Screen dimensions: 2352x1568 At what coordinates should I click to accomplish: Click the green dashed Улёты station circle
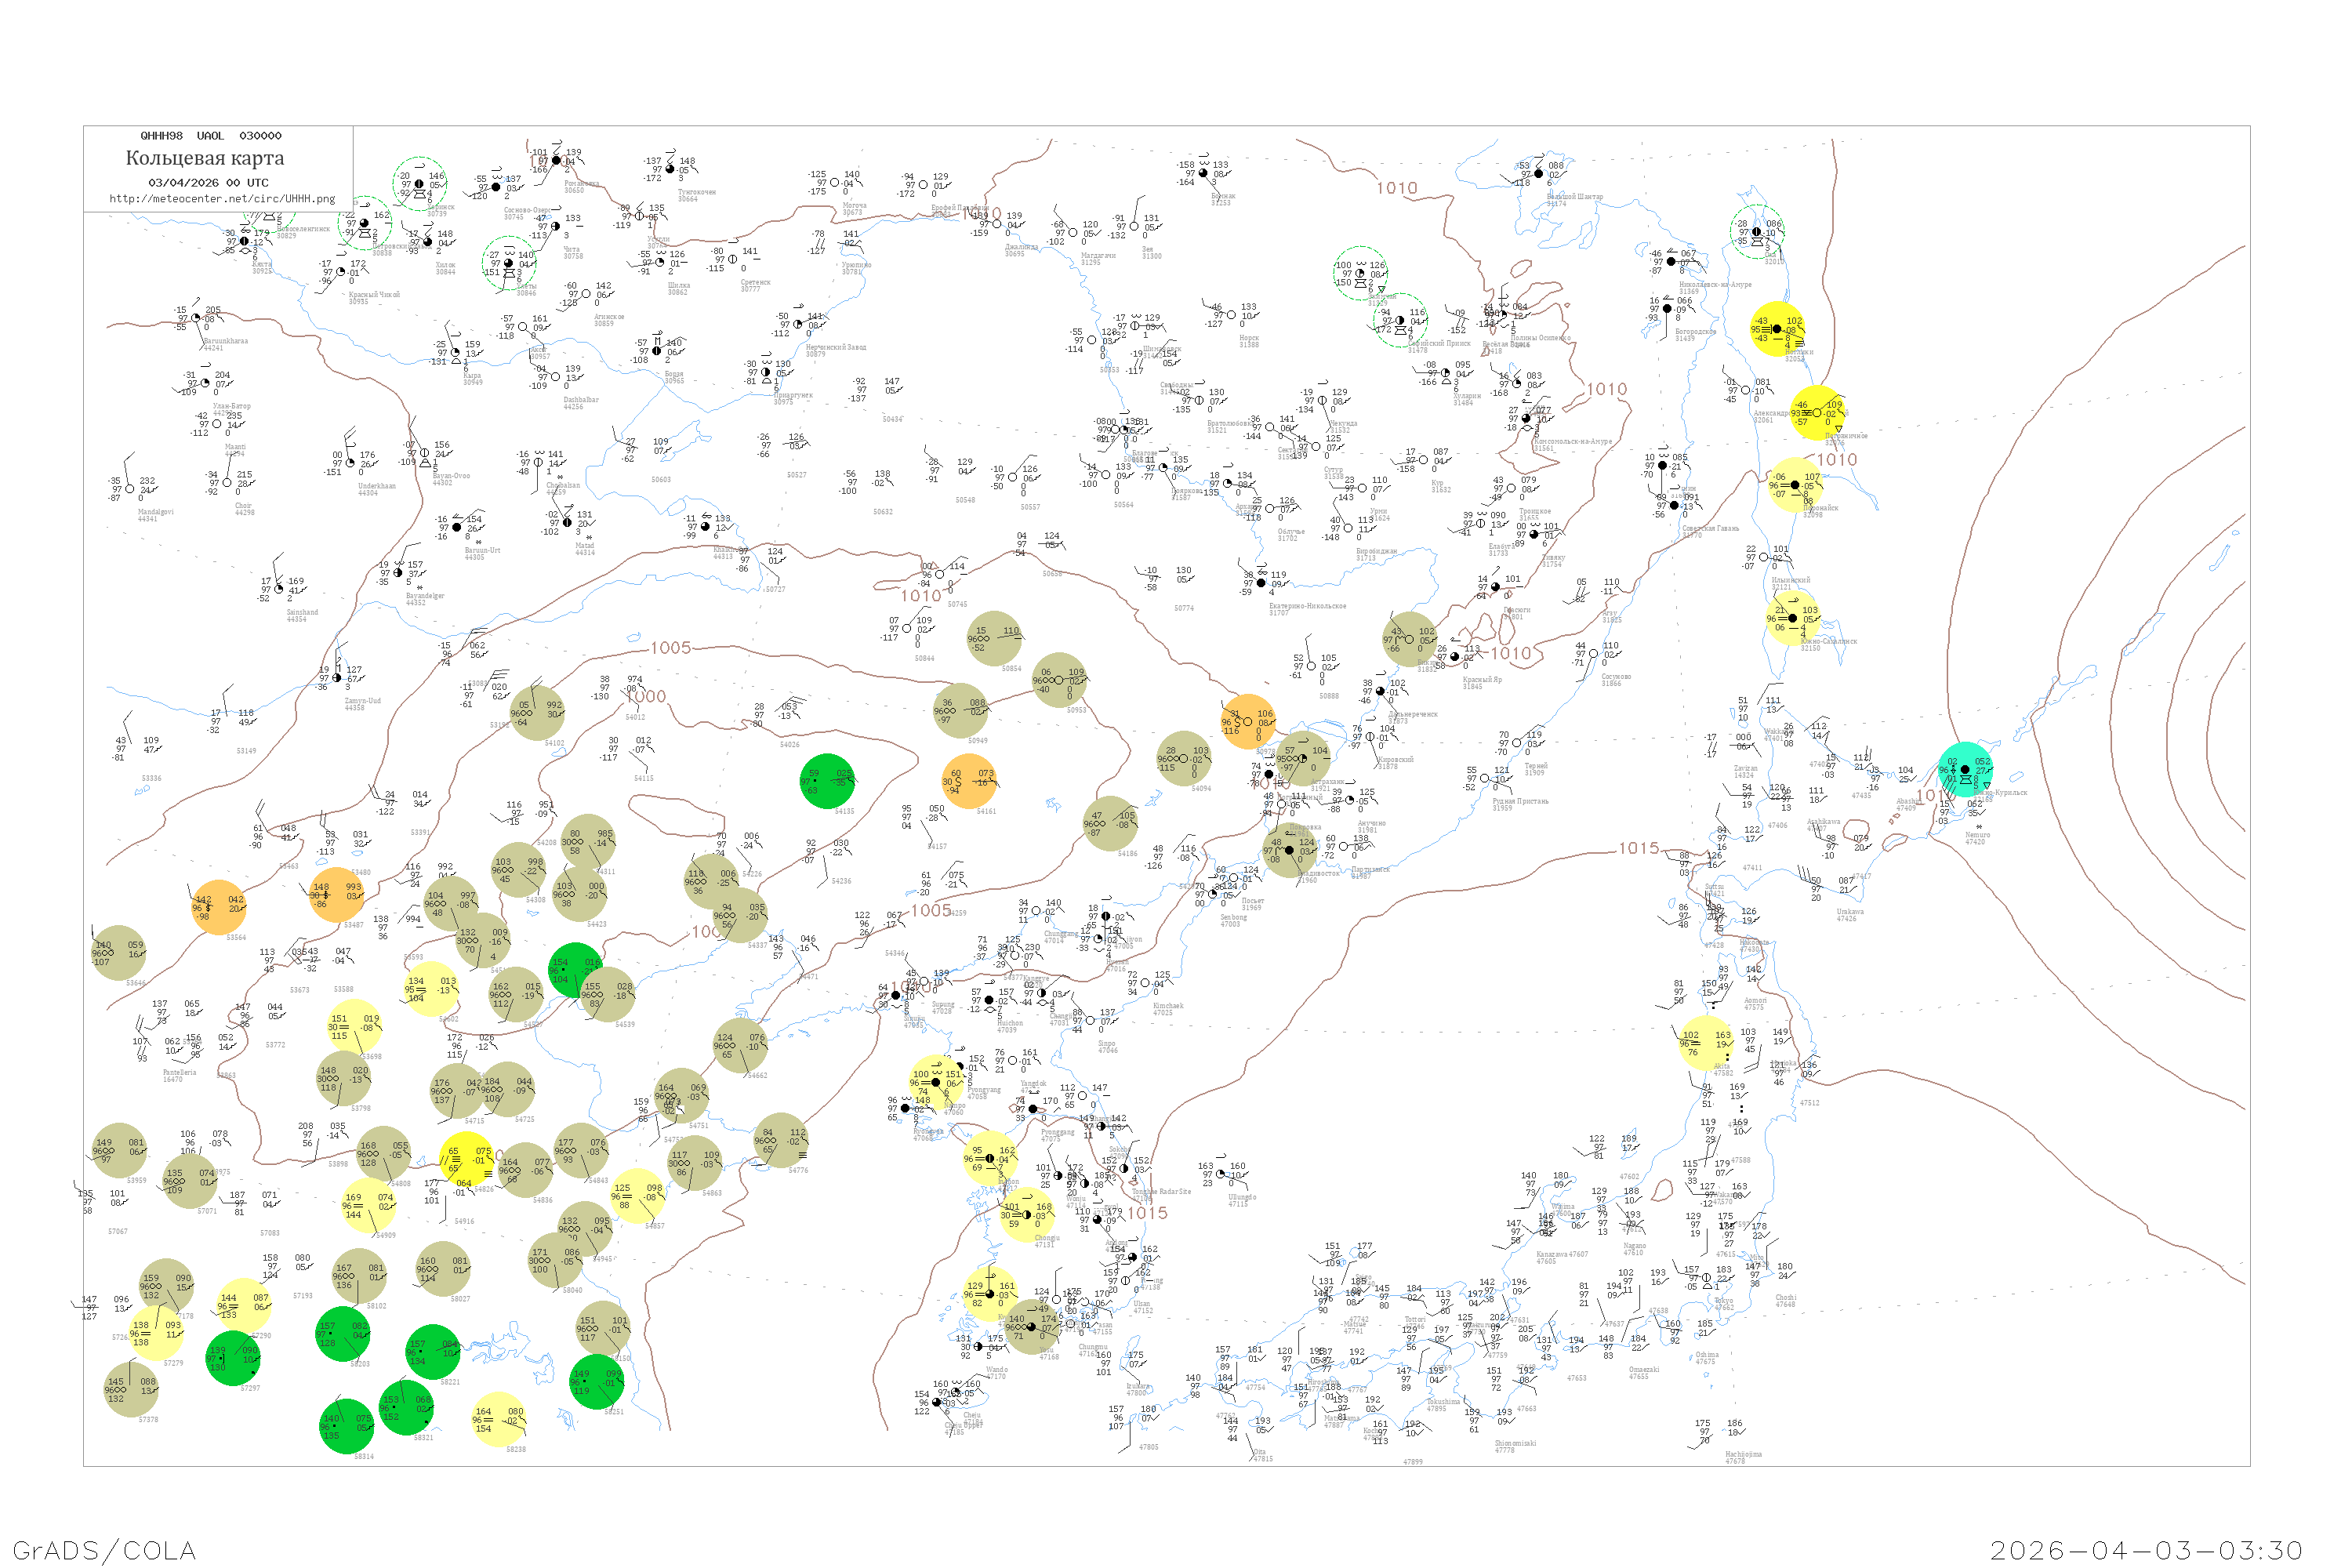pyautogui.click(x=509, y=263)
